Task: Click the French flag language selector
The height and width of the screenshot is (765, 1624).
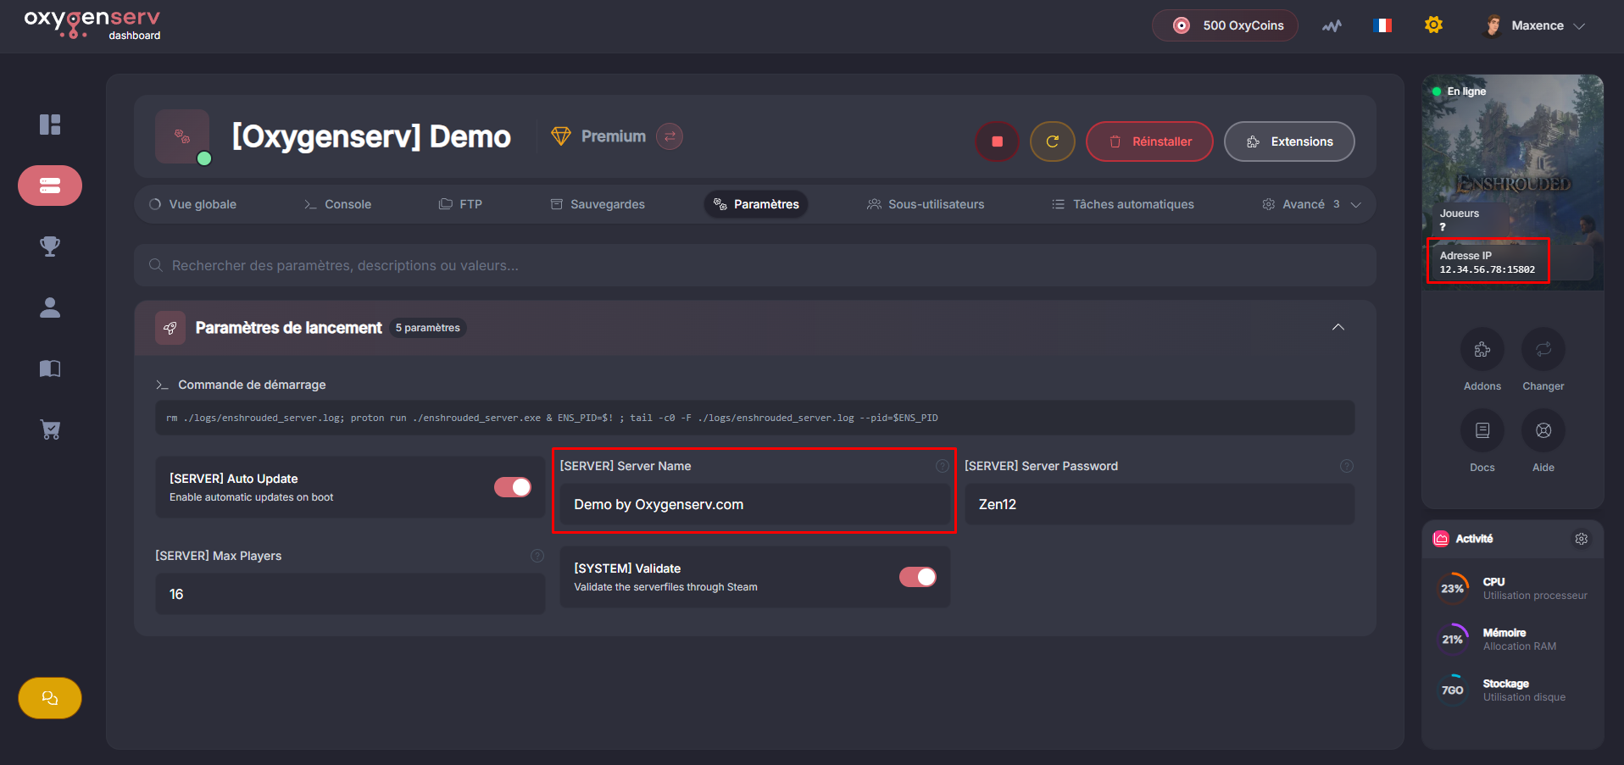Action: tap(1382, 25)
